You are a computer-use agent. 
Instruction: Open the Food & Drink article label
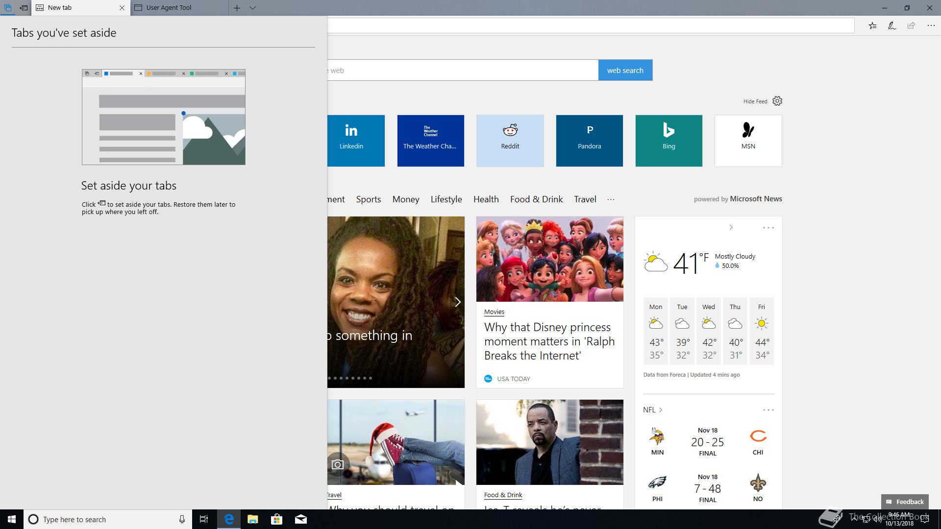click(x=503, y=495)
